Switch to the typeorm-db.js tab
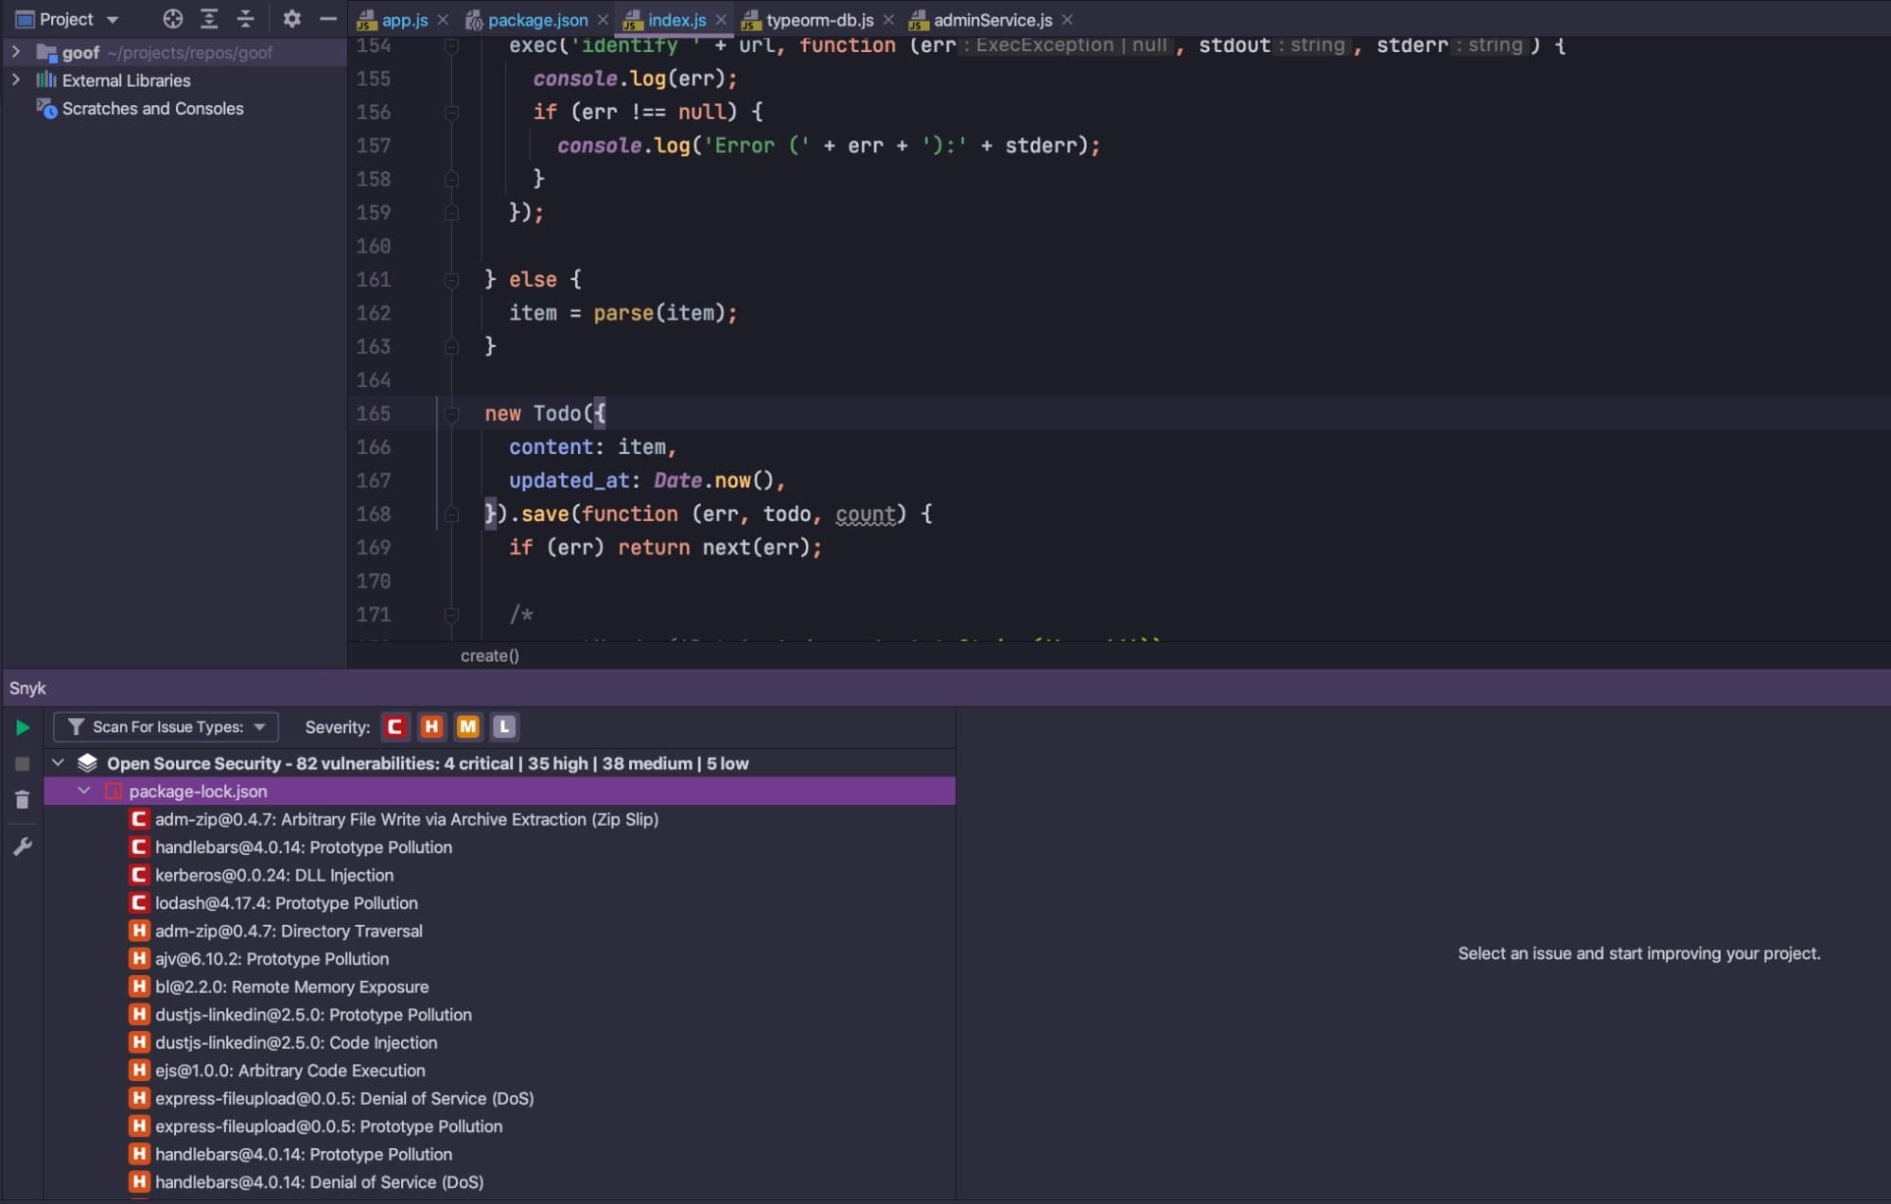The image size is (1891, 1204). 819,19
